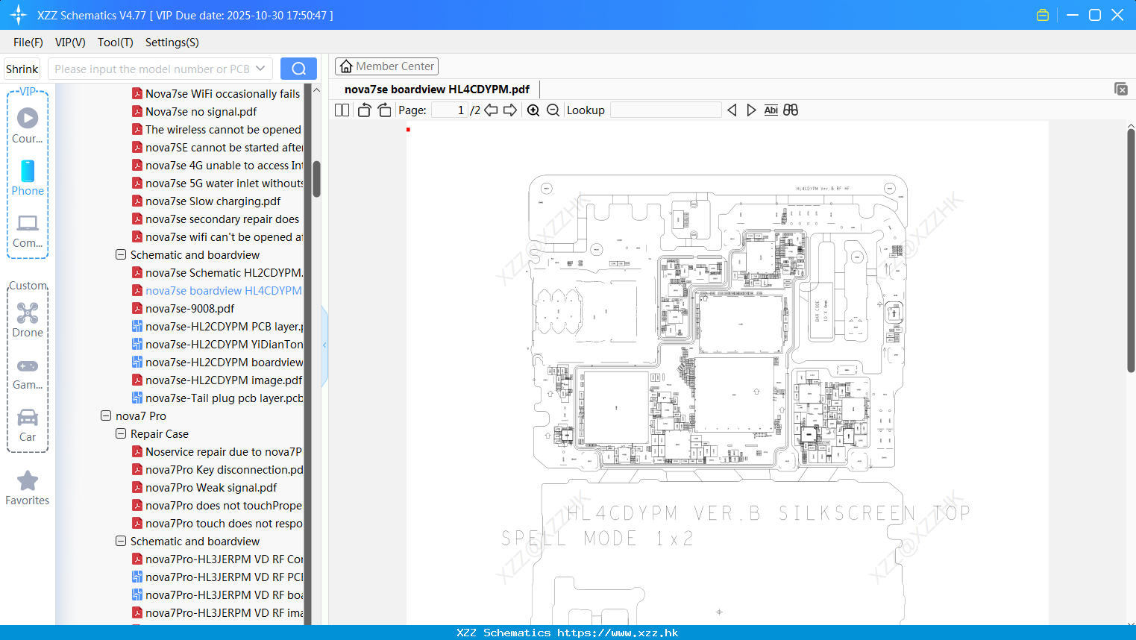Open nova7se Slow charging.pdf

click(213, 201)
